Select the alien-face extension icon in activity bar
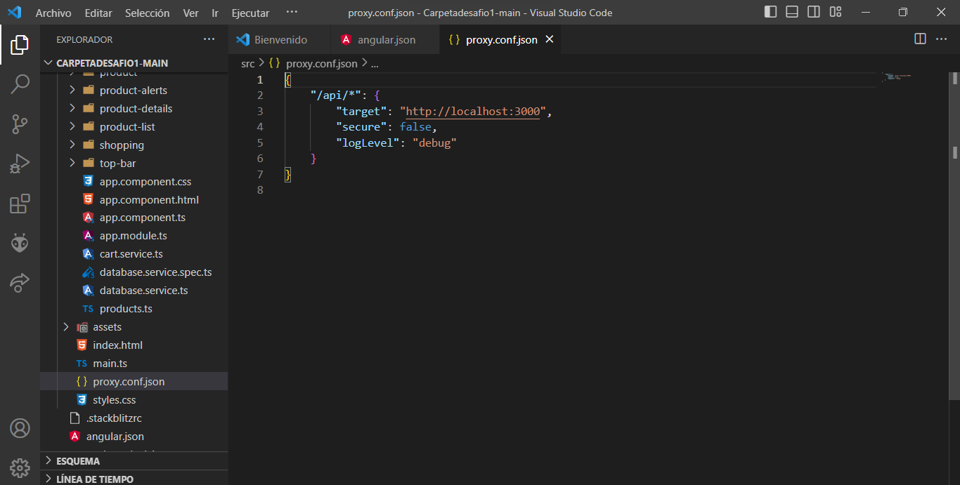 tap(20, 244)
